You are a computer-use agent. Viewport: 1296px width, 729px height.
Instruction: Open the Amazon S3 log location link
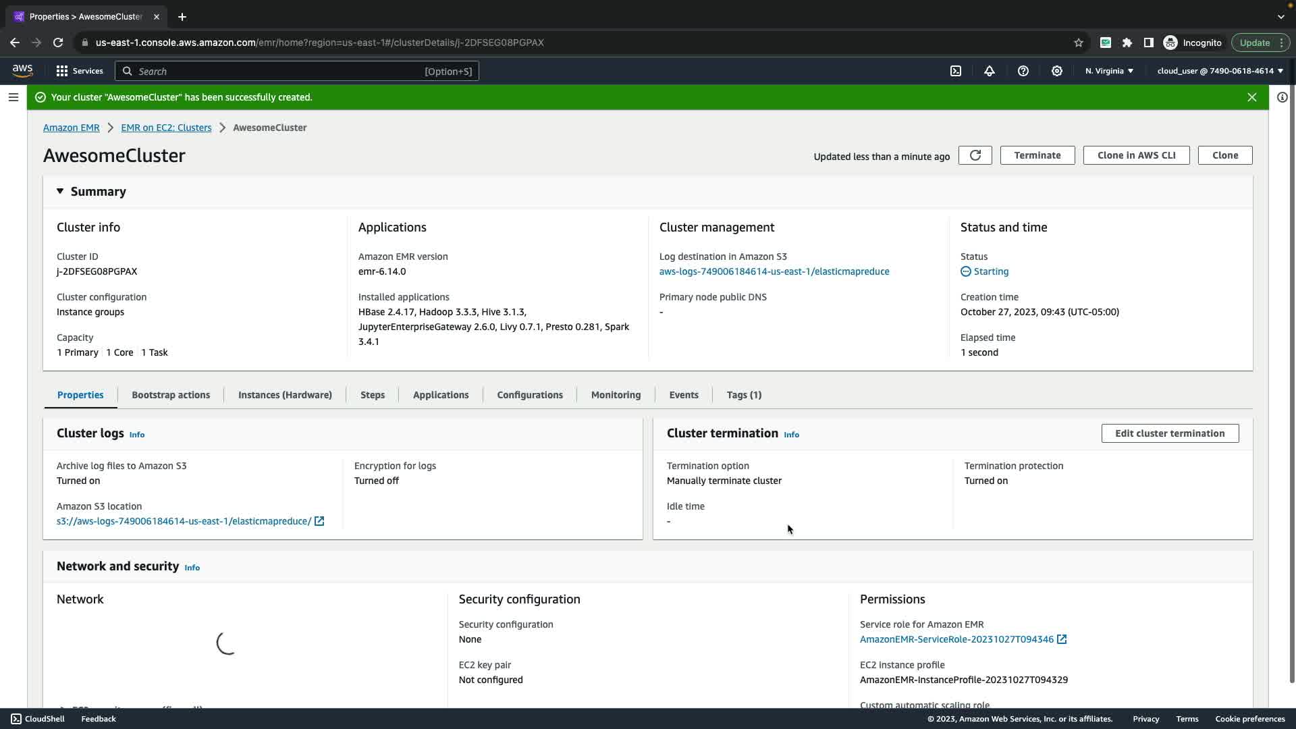click(184, 521)
